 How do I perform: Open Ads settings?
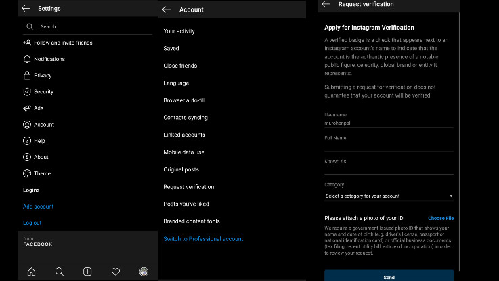tap(39, 108)
